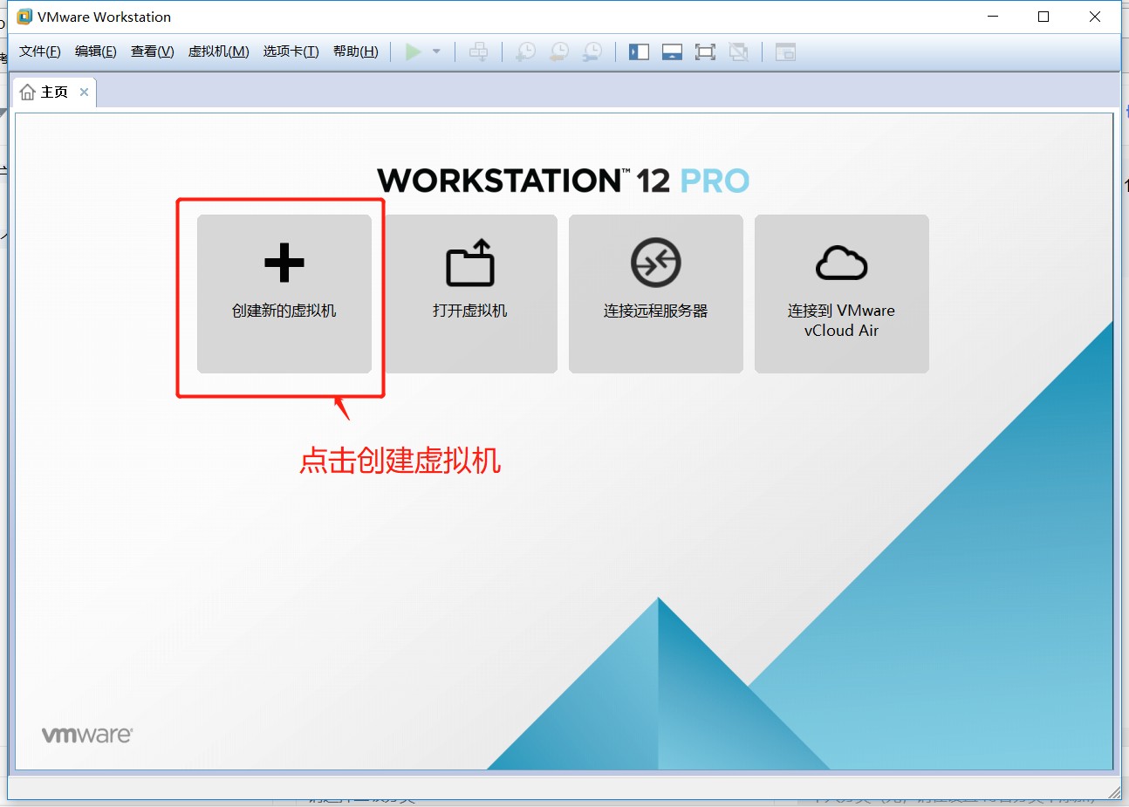Image resolution: width=1129 pixels, height=807 pixels.
Task: Open the 帮助(H) menu
Action: [356, 51]
